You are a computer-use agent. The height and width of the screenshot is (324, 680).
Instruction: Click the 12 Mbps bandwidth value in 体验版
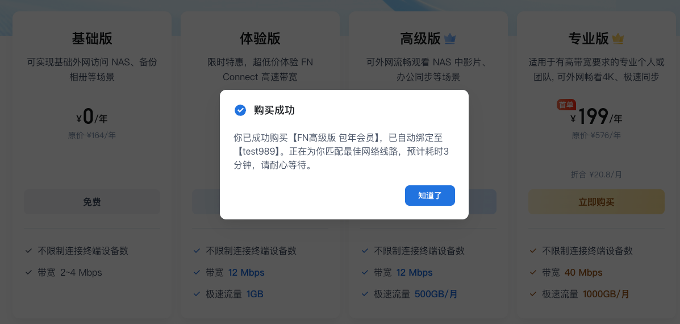(x=246, y=273)
